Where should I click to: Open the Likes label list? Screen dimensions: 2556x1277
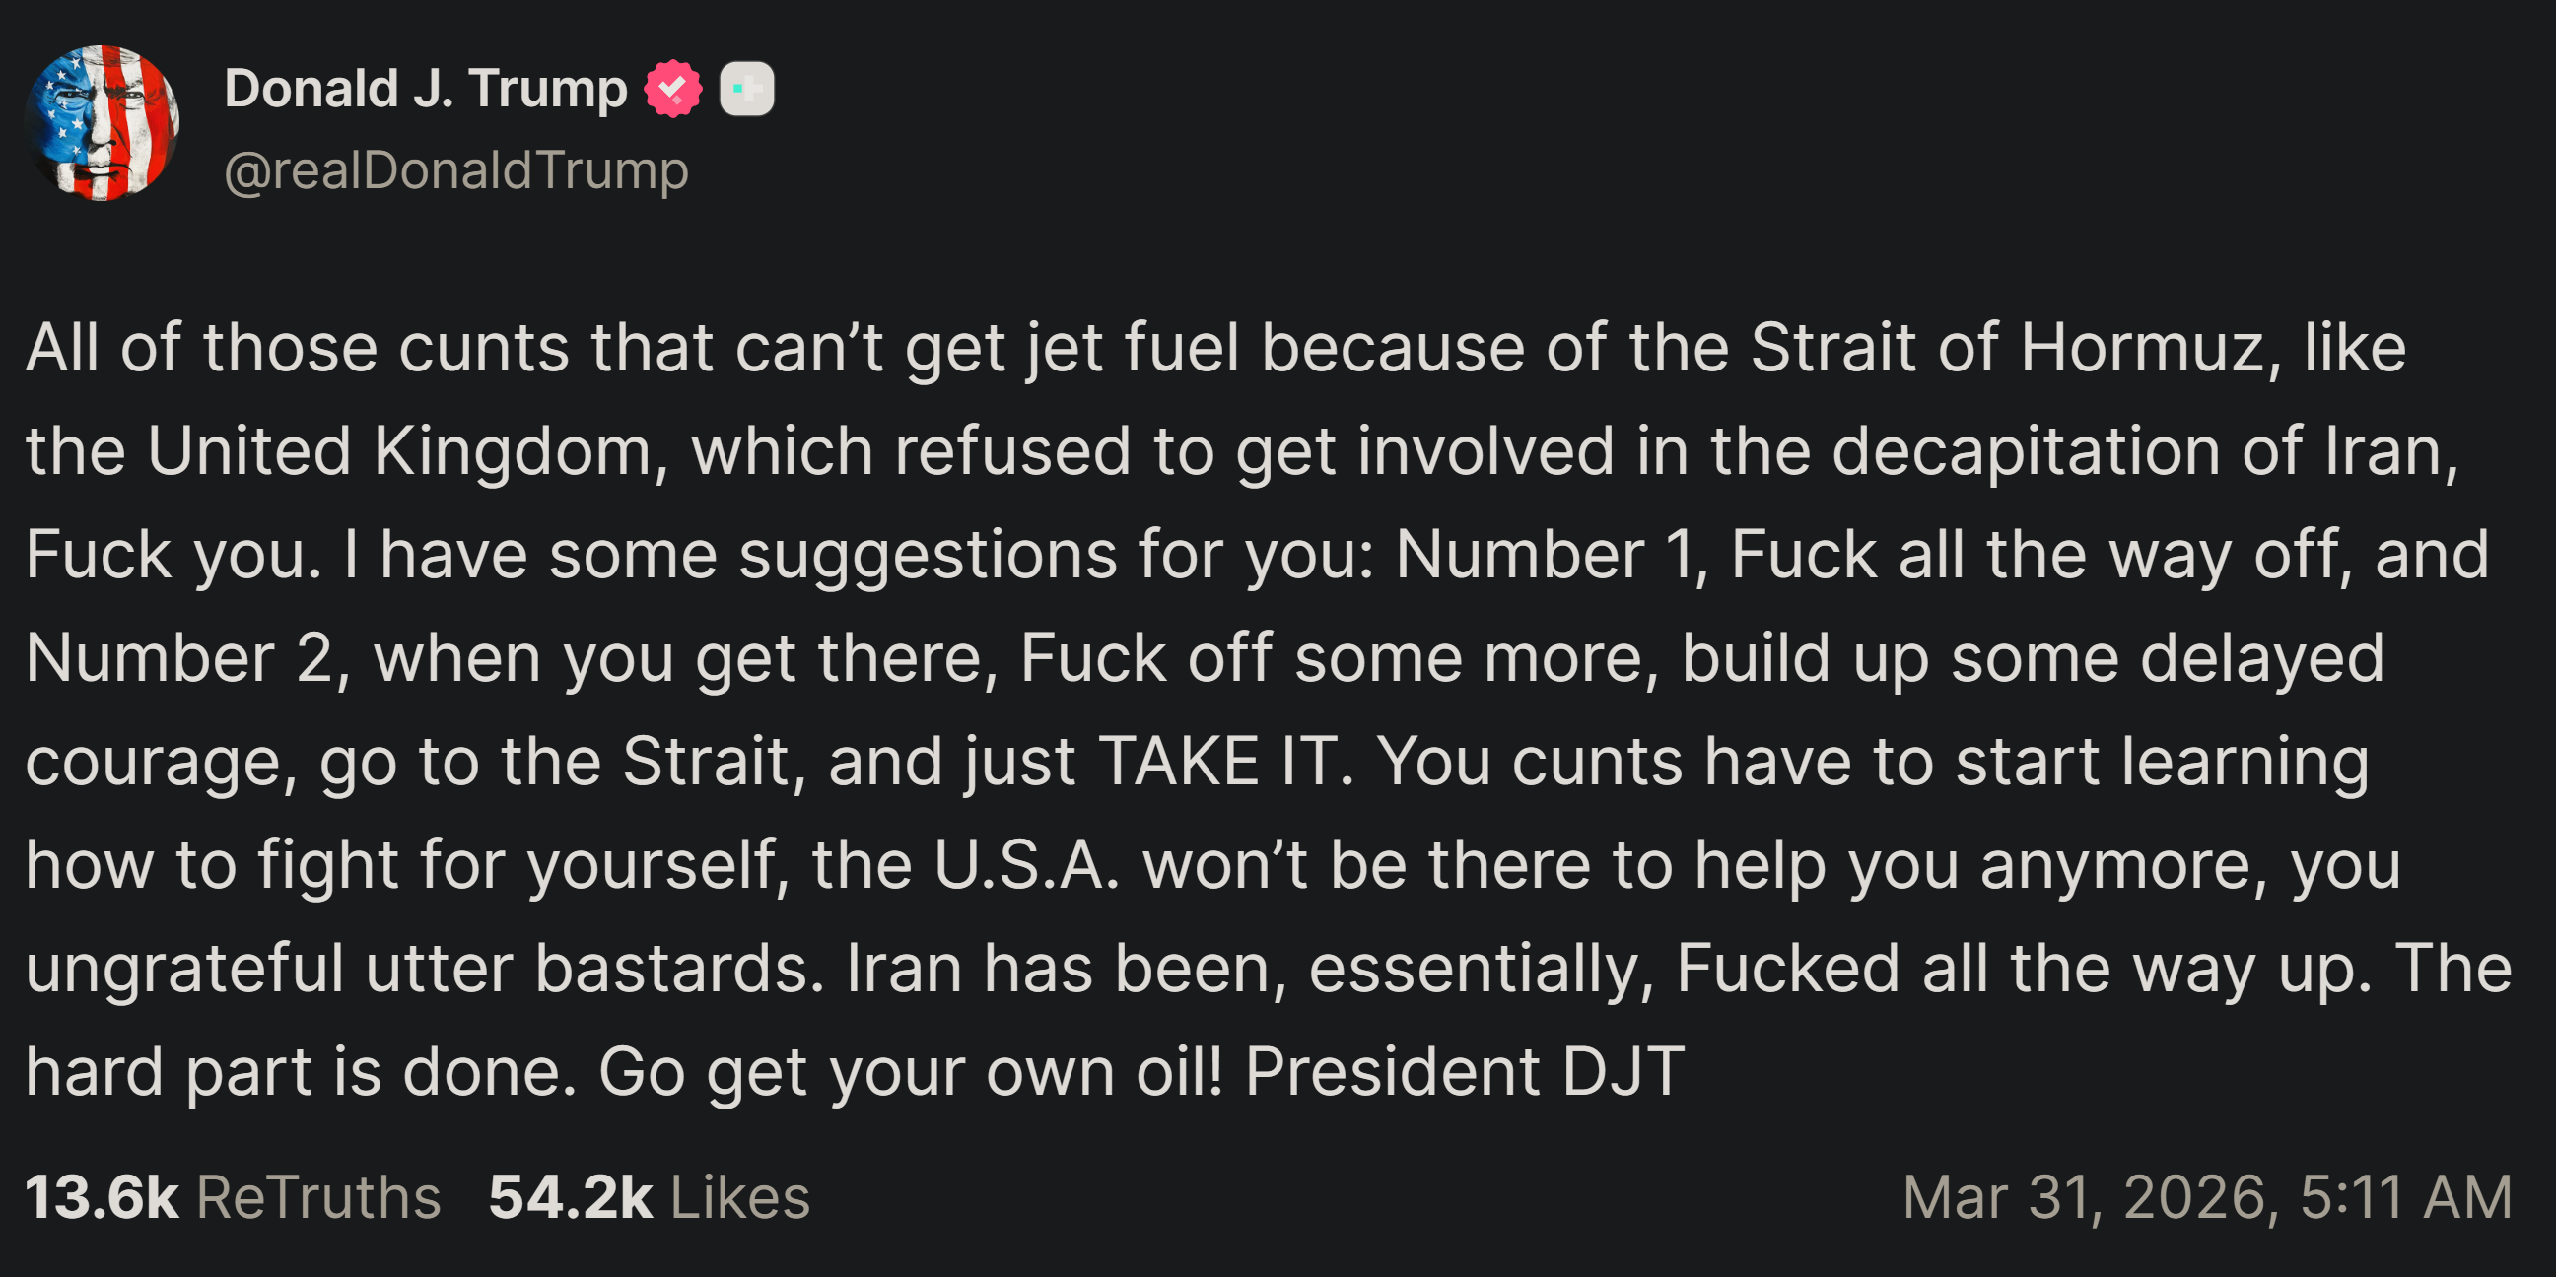[x=740, y=1196]
